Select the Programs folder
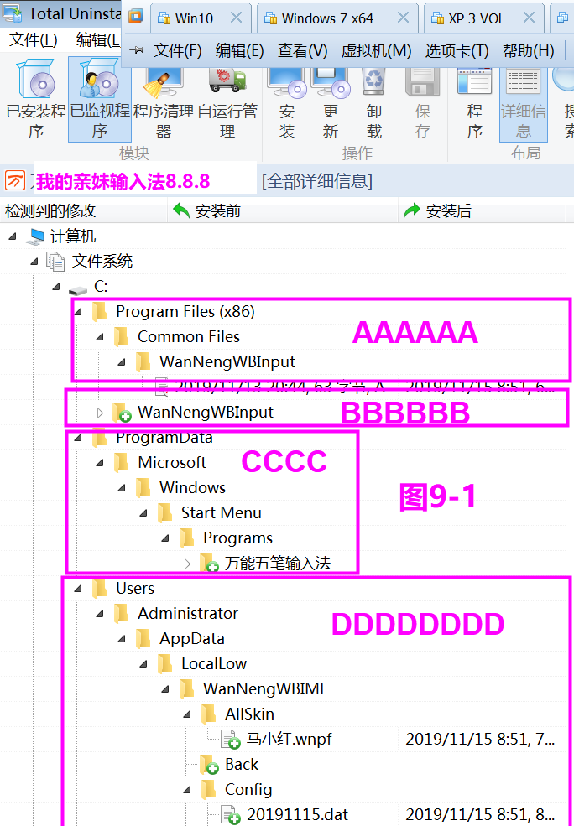The height and width of the screenshot is (826, 574). (237, 538)
